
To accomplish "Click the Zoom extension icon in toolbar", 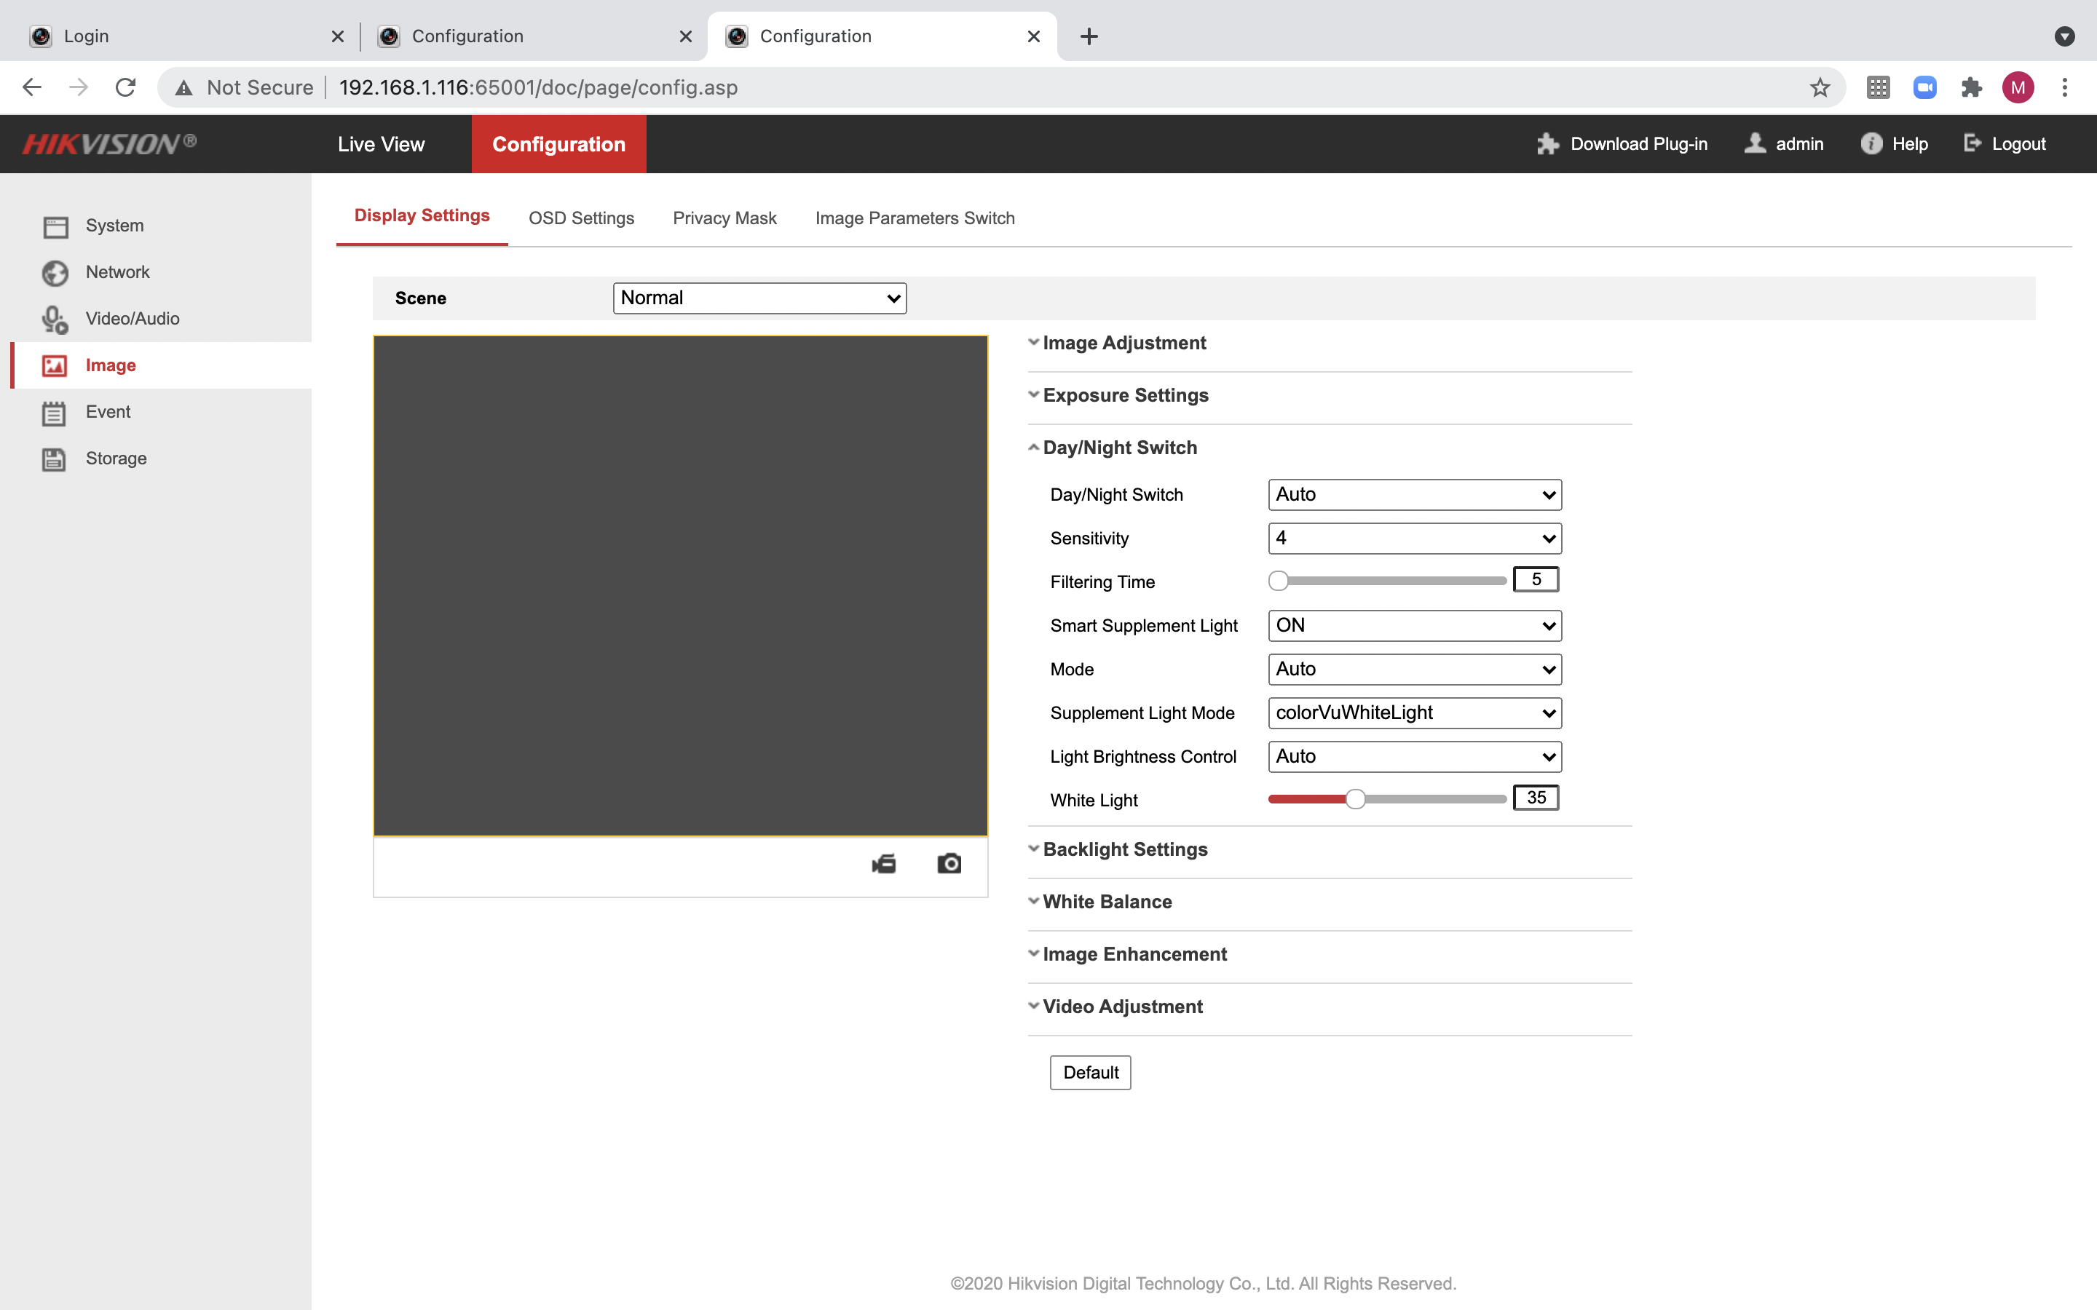I will [1924, 87].
